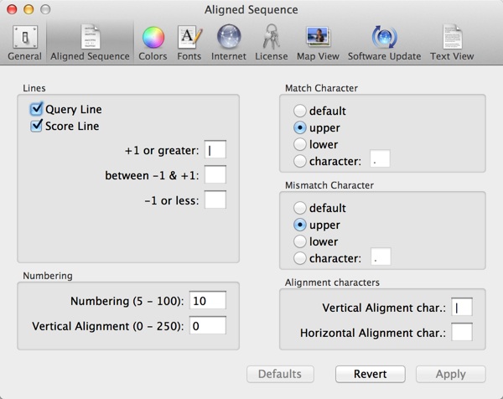This screenshot has height=399, width=503.
Task: Select default under Match Character
Action: (x=299, y=111)
